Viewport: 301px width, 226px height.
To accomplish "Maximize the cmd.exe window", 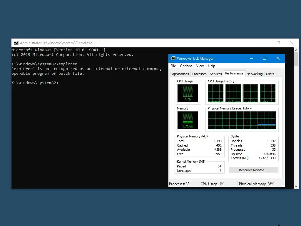I will (x=278, y=43).
